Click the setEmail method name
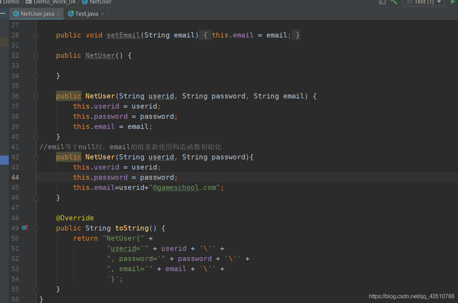 tap(123, 35)
